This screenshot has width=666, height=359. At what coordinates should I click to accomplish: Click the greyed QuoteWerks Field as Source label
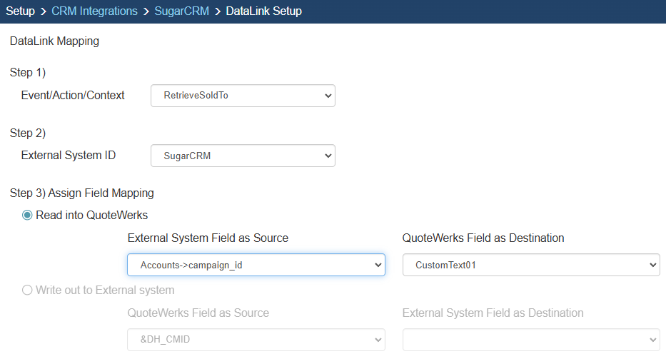pyautogui.click(x=198, y=313)
